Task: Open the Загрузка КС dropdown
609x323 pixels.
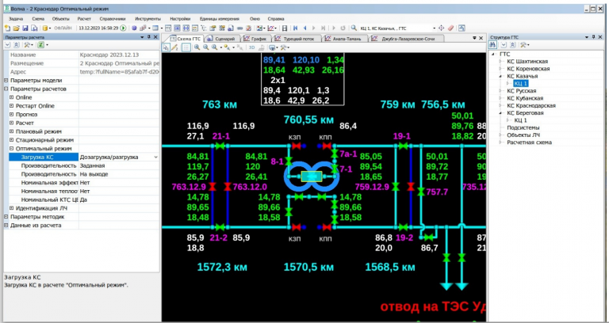Action: click(155, 158)
